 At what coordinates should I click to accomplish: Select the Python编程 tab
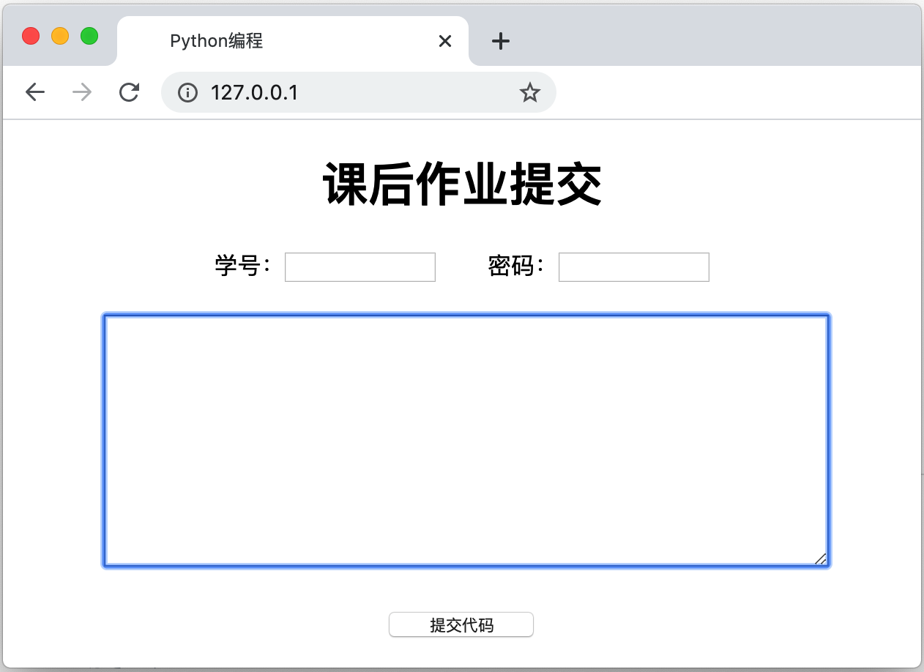pyautogui.click(x=278, y=42)
